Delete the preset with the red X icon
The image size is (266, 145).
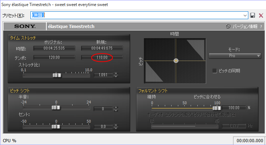tap(261, 16)
